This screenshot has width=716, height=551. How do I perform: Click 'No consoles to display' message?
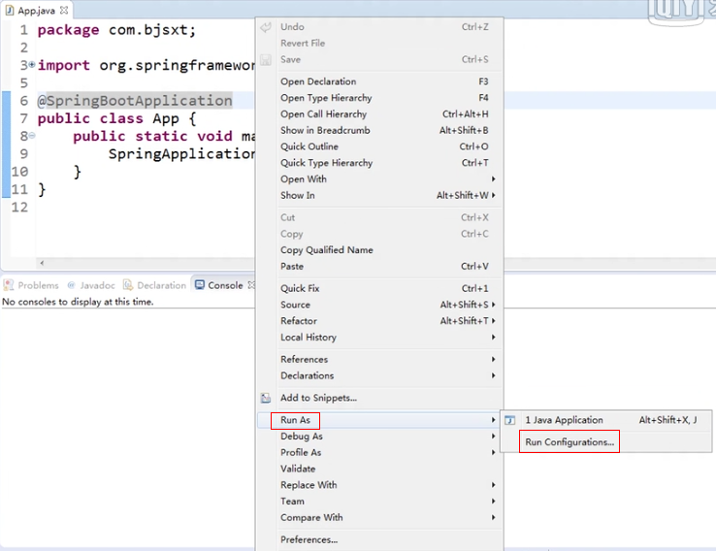[78, 302]
